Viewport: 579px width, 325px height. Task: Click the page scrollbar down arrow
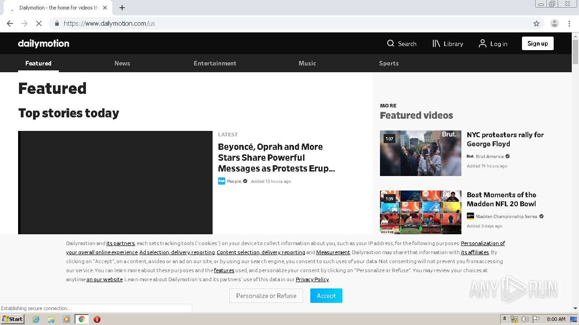(x=575, y=308)
